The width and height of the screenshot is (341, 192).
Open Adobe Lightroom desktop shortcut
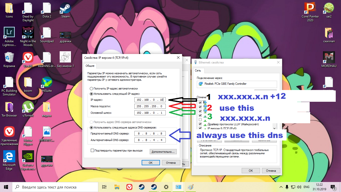coord(9,37)
